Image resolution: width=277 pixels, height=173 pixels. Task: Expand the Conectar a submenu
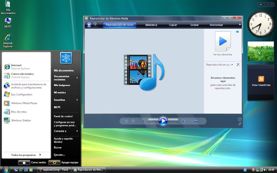coord(66,131)
